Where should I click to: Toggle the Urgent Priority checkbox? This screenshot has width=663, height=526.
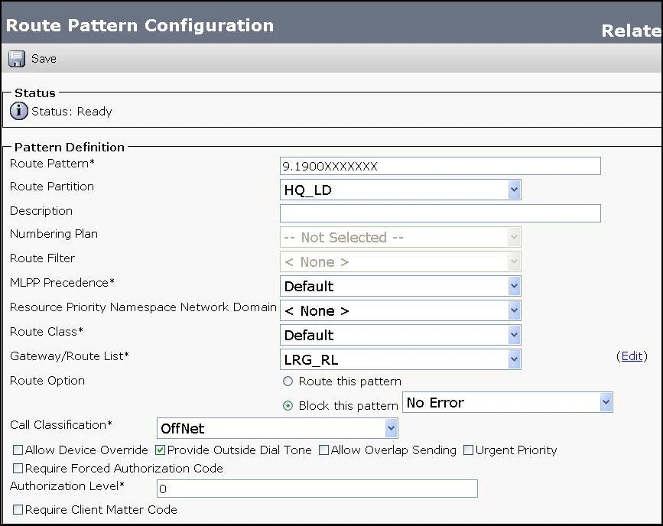(x=468, y=450)
